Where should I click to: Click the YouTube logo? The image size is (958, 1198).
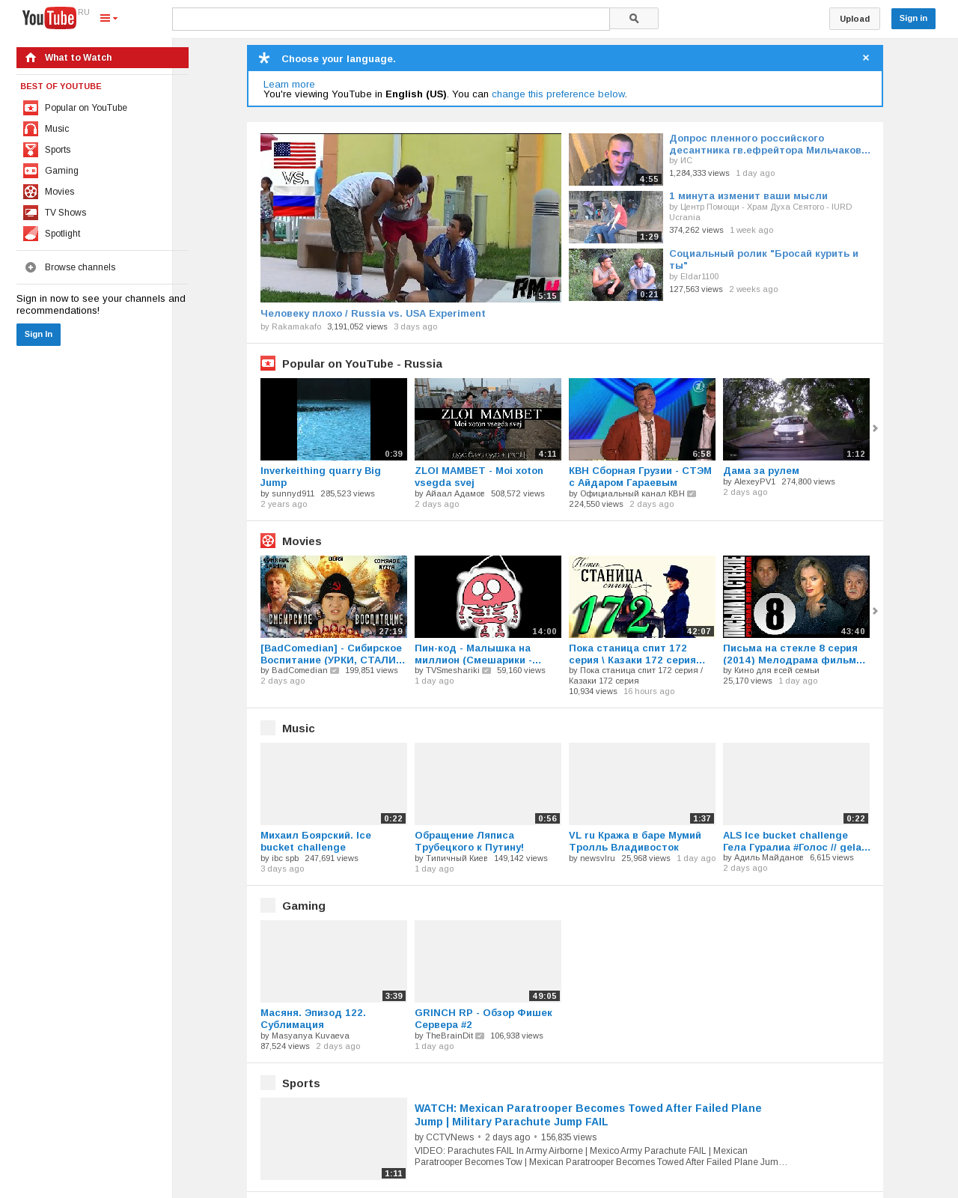pyautogui.click(x=49, y=18)
